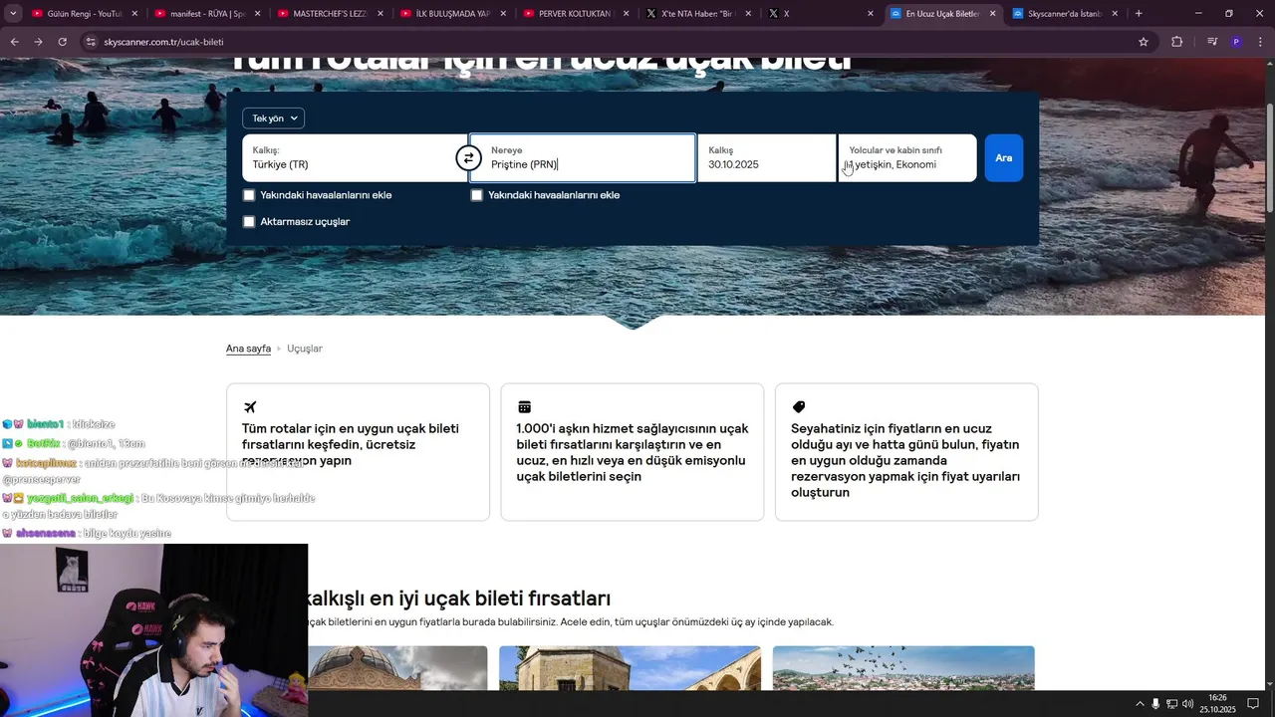Swap departure and destination with the arrows icon
1275x717 pixels.
(x=468, y=158)
